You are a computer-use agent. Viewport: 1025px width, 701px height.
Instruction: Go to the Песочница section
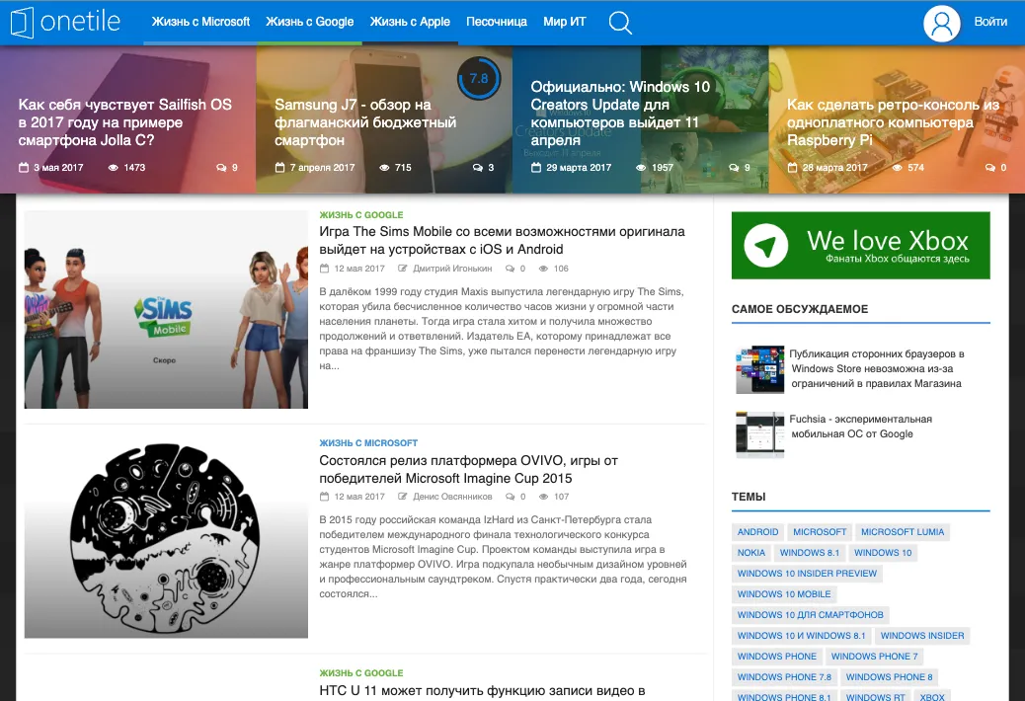(x=497, y=22)
